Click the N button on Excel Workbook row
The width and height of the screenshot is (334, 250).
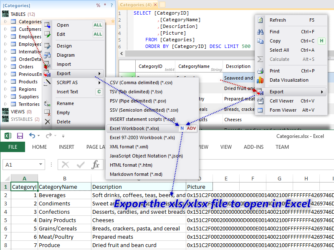coord(182,128)
